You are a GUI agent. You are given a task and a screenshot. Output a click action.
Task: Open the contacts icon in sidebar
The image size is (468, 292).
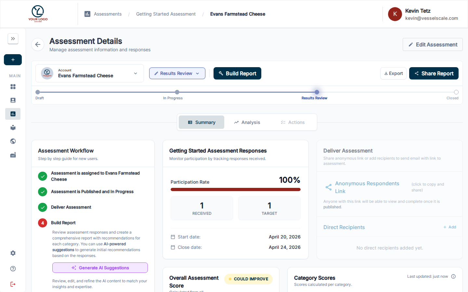click(13, 100)
